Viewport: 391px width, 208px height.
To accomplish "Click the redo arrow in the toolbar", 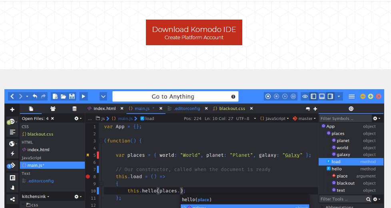I will click(x=44, y=96).
